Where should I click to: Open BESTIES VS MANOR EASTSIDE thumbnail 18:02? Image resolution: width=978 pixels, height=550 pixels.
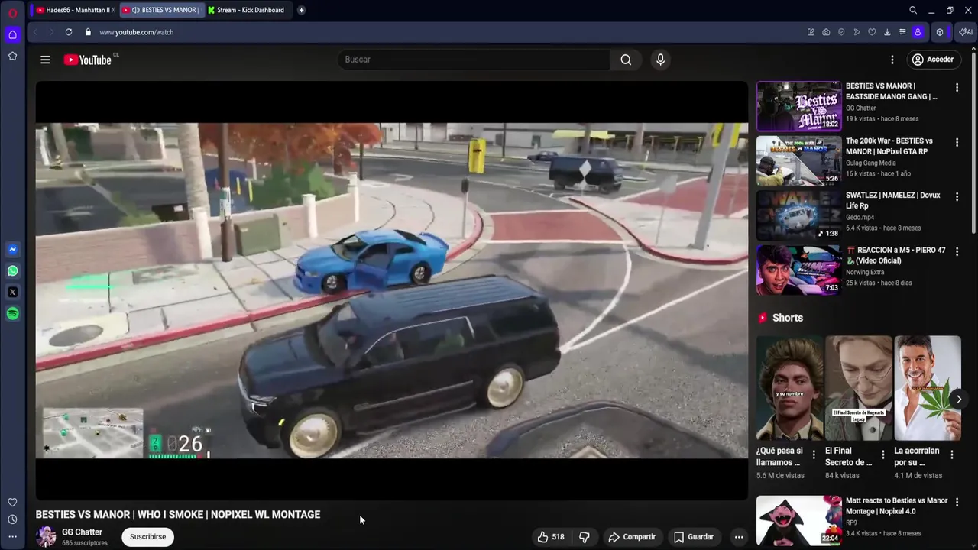pos(798,107)
